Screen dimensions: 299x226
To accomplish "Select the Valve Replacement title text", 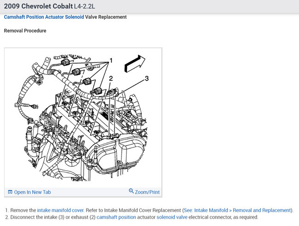I will (x=106, y=17).
